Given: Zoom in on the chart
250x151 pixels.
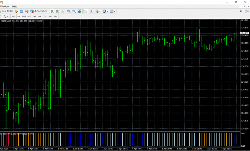Looking at the screenshot, I should coord(69,11).
